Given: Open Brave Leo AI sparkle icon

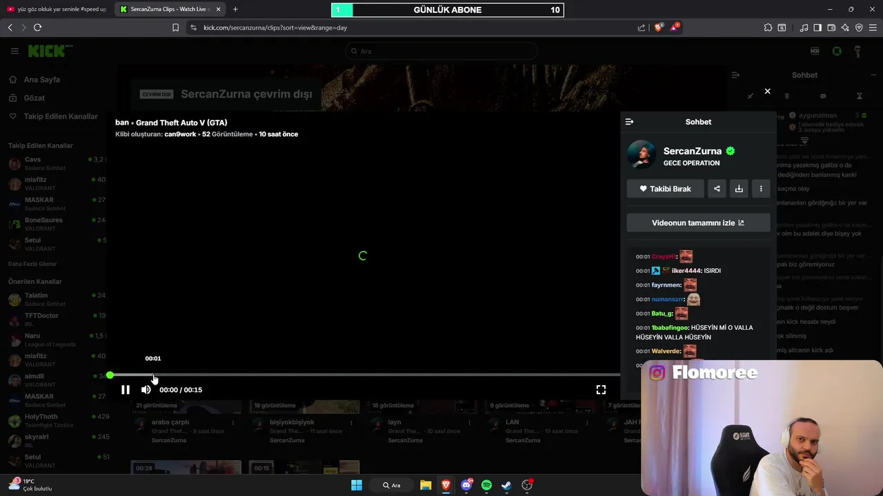Looking at the screenshot, I should 845,28.
